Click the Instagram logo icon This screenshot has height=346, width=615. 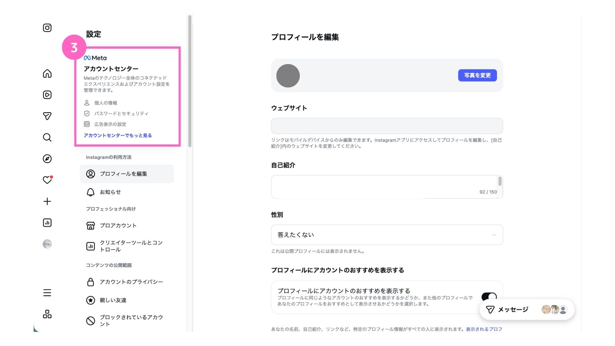coord(47,28)
